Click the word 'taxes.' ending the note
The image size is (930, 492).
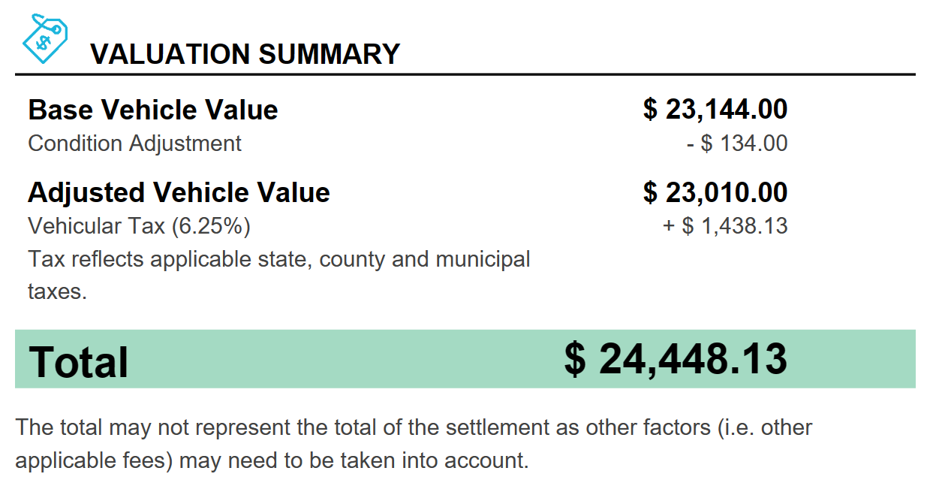tap(58, 291)
